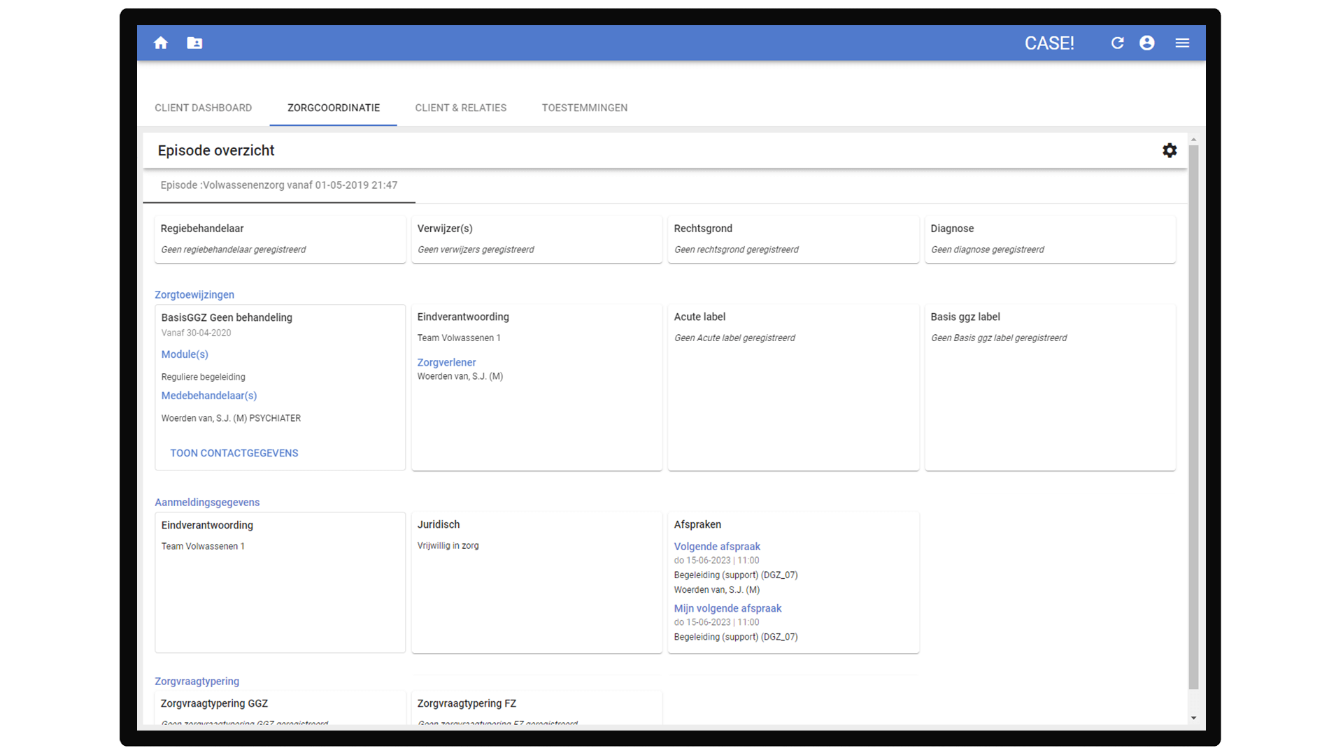Image resolution: width=1343 pixels, height=755 pixels.
Task: Go to the home icon
Action: [161, 43]
